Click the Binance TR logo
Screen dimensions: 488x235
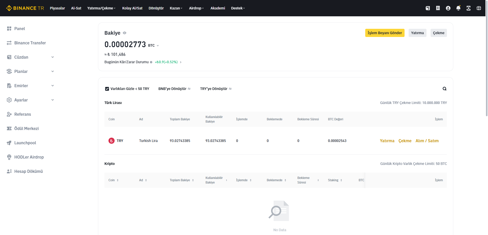tap(25, 8)
